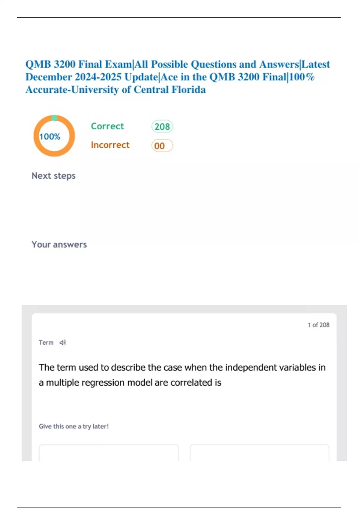Click the green Correct label
The image size is (358, 508).
click(107, 126)
